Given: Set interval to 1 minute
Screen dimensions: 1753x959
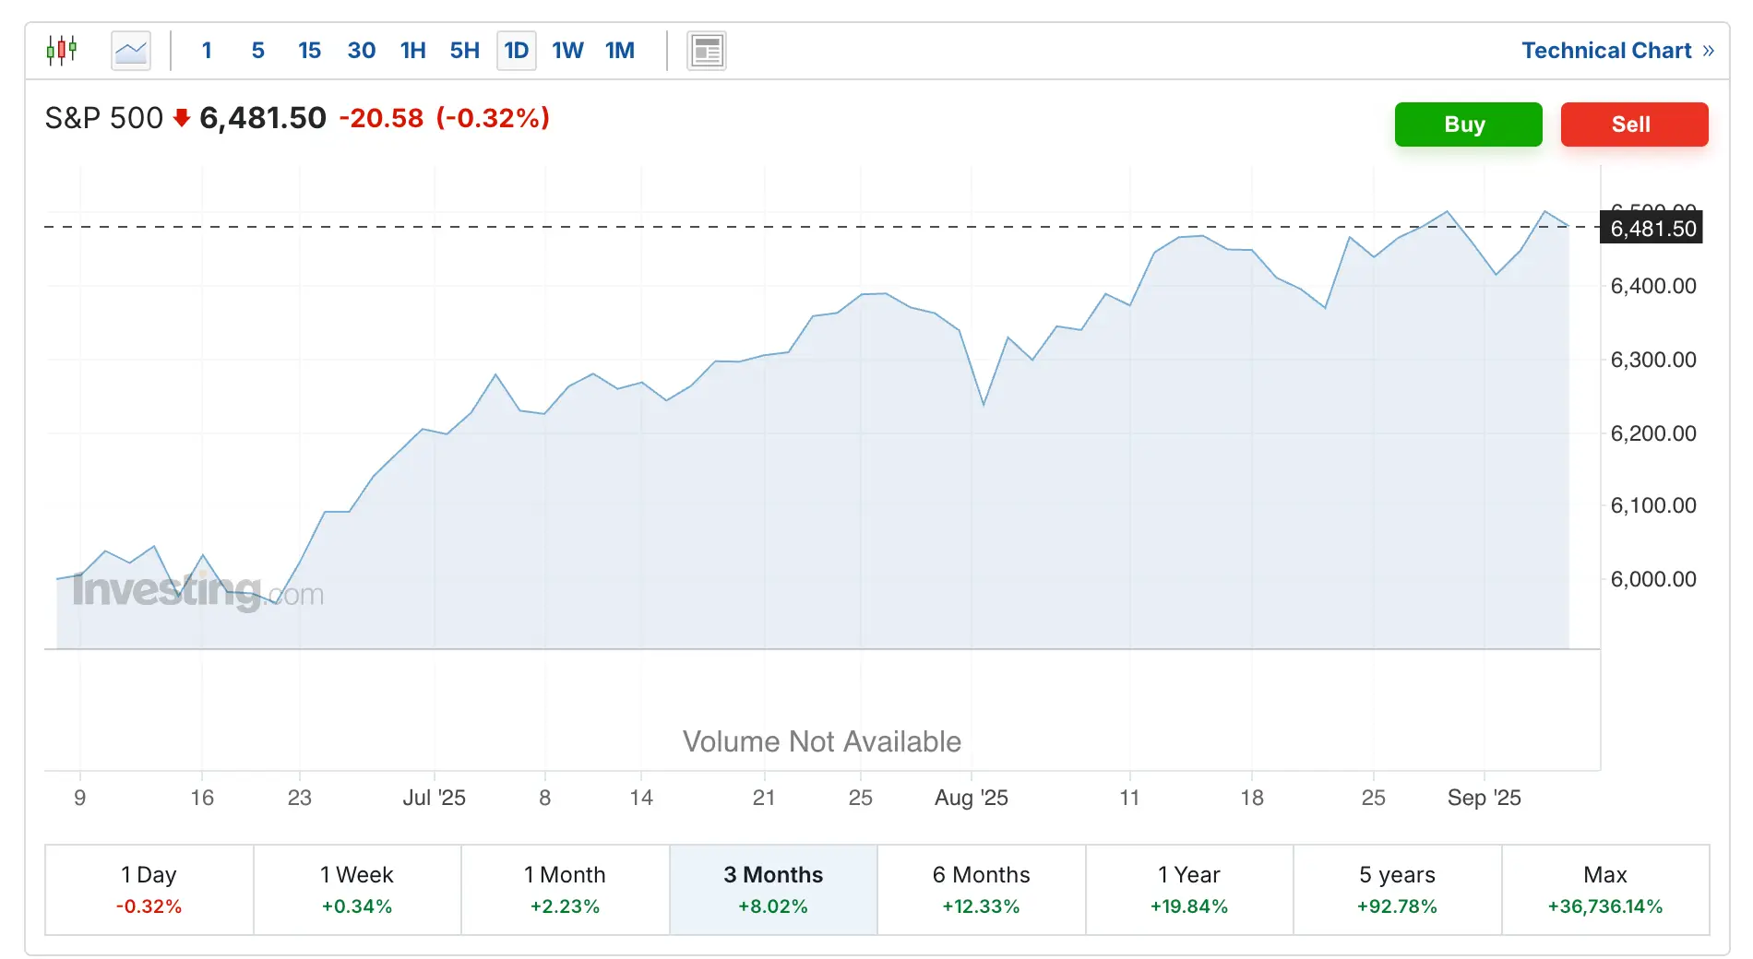Looking at the screenshot, I should [x=207, y=51].
